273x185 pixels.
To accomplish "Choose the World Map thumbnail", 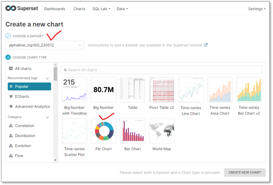I will 162,131.
